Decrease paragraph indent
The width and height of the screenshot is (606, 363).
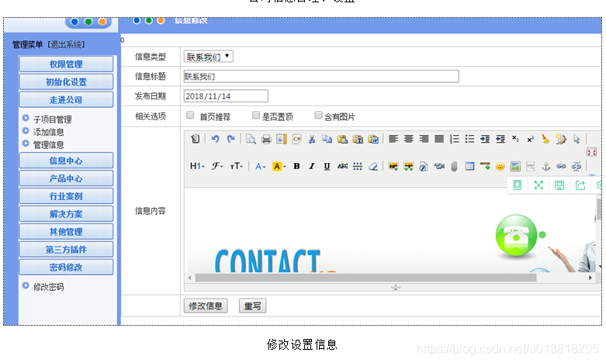click(500, 139)
